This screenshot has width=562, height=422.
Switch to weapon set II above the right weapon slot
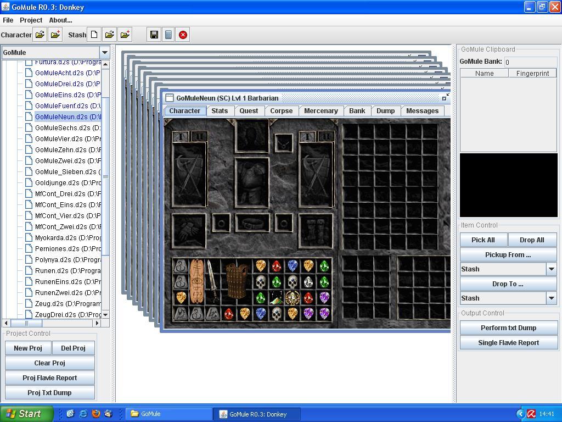[326, 137]
